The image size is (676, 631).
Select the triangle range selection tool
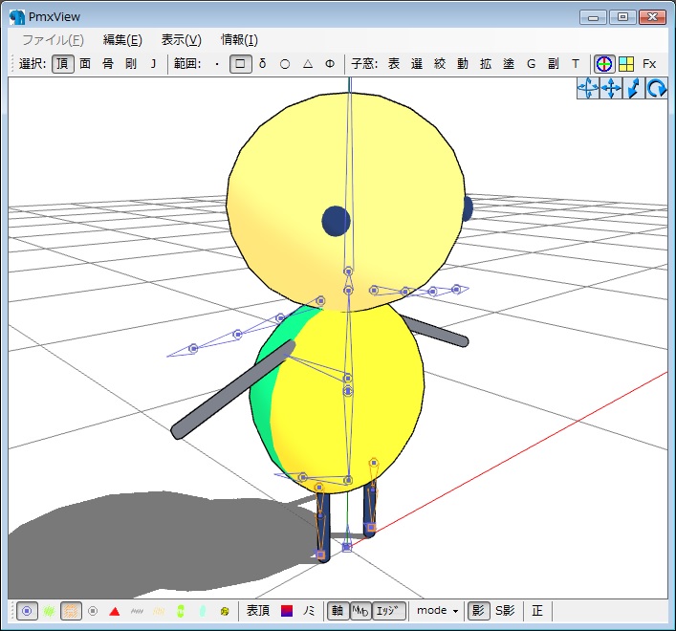[x=307, y=64]
